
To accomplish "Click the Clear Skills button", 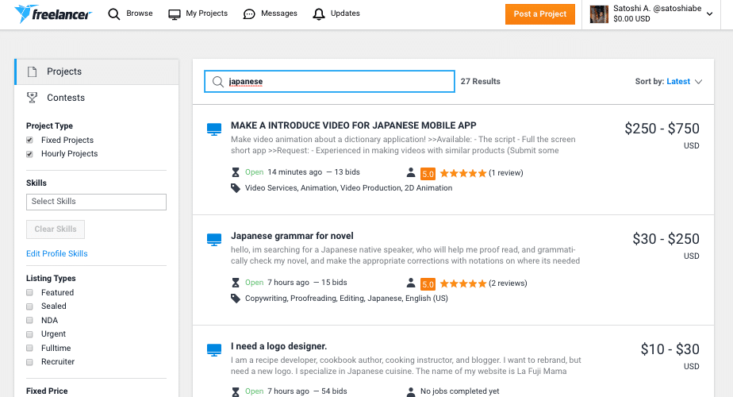I will 56,229.
